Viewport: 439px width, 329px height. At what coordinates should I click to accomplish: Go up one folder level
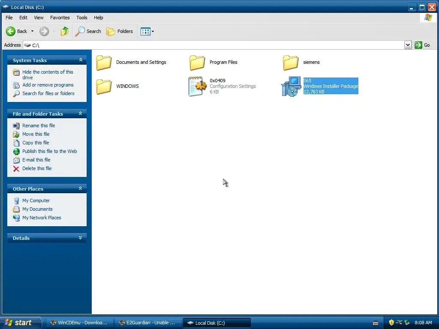coord(65,31)
